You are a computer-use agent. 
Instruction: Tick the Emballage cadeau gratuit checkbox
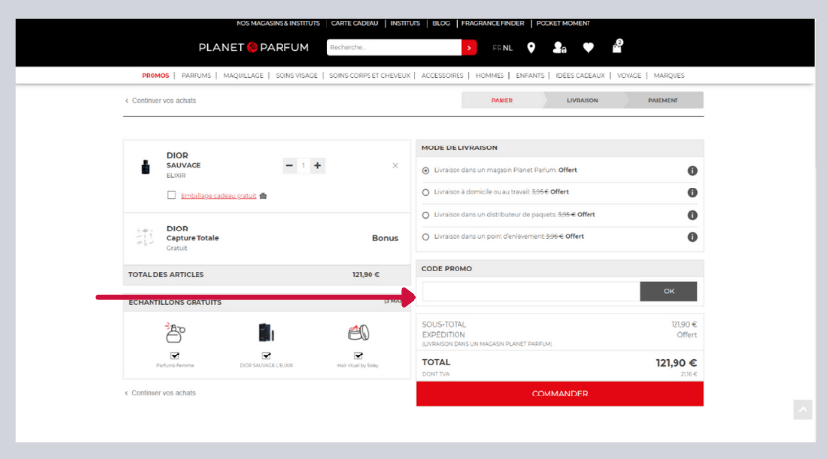[172, 195]
